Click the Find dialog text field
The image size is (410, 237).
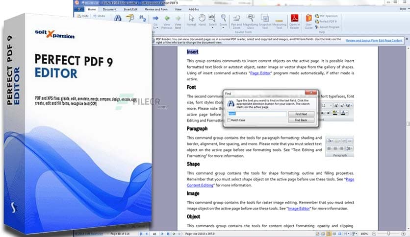pos(257,114)
